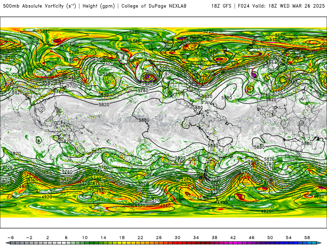Click the 10 colorbar tick label

pos(85,238)
